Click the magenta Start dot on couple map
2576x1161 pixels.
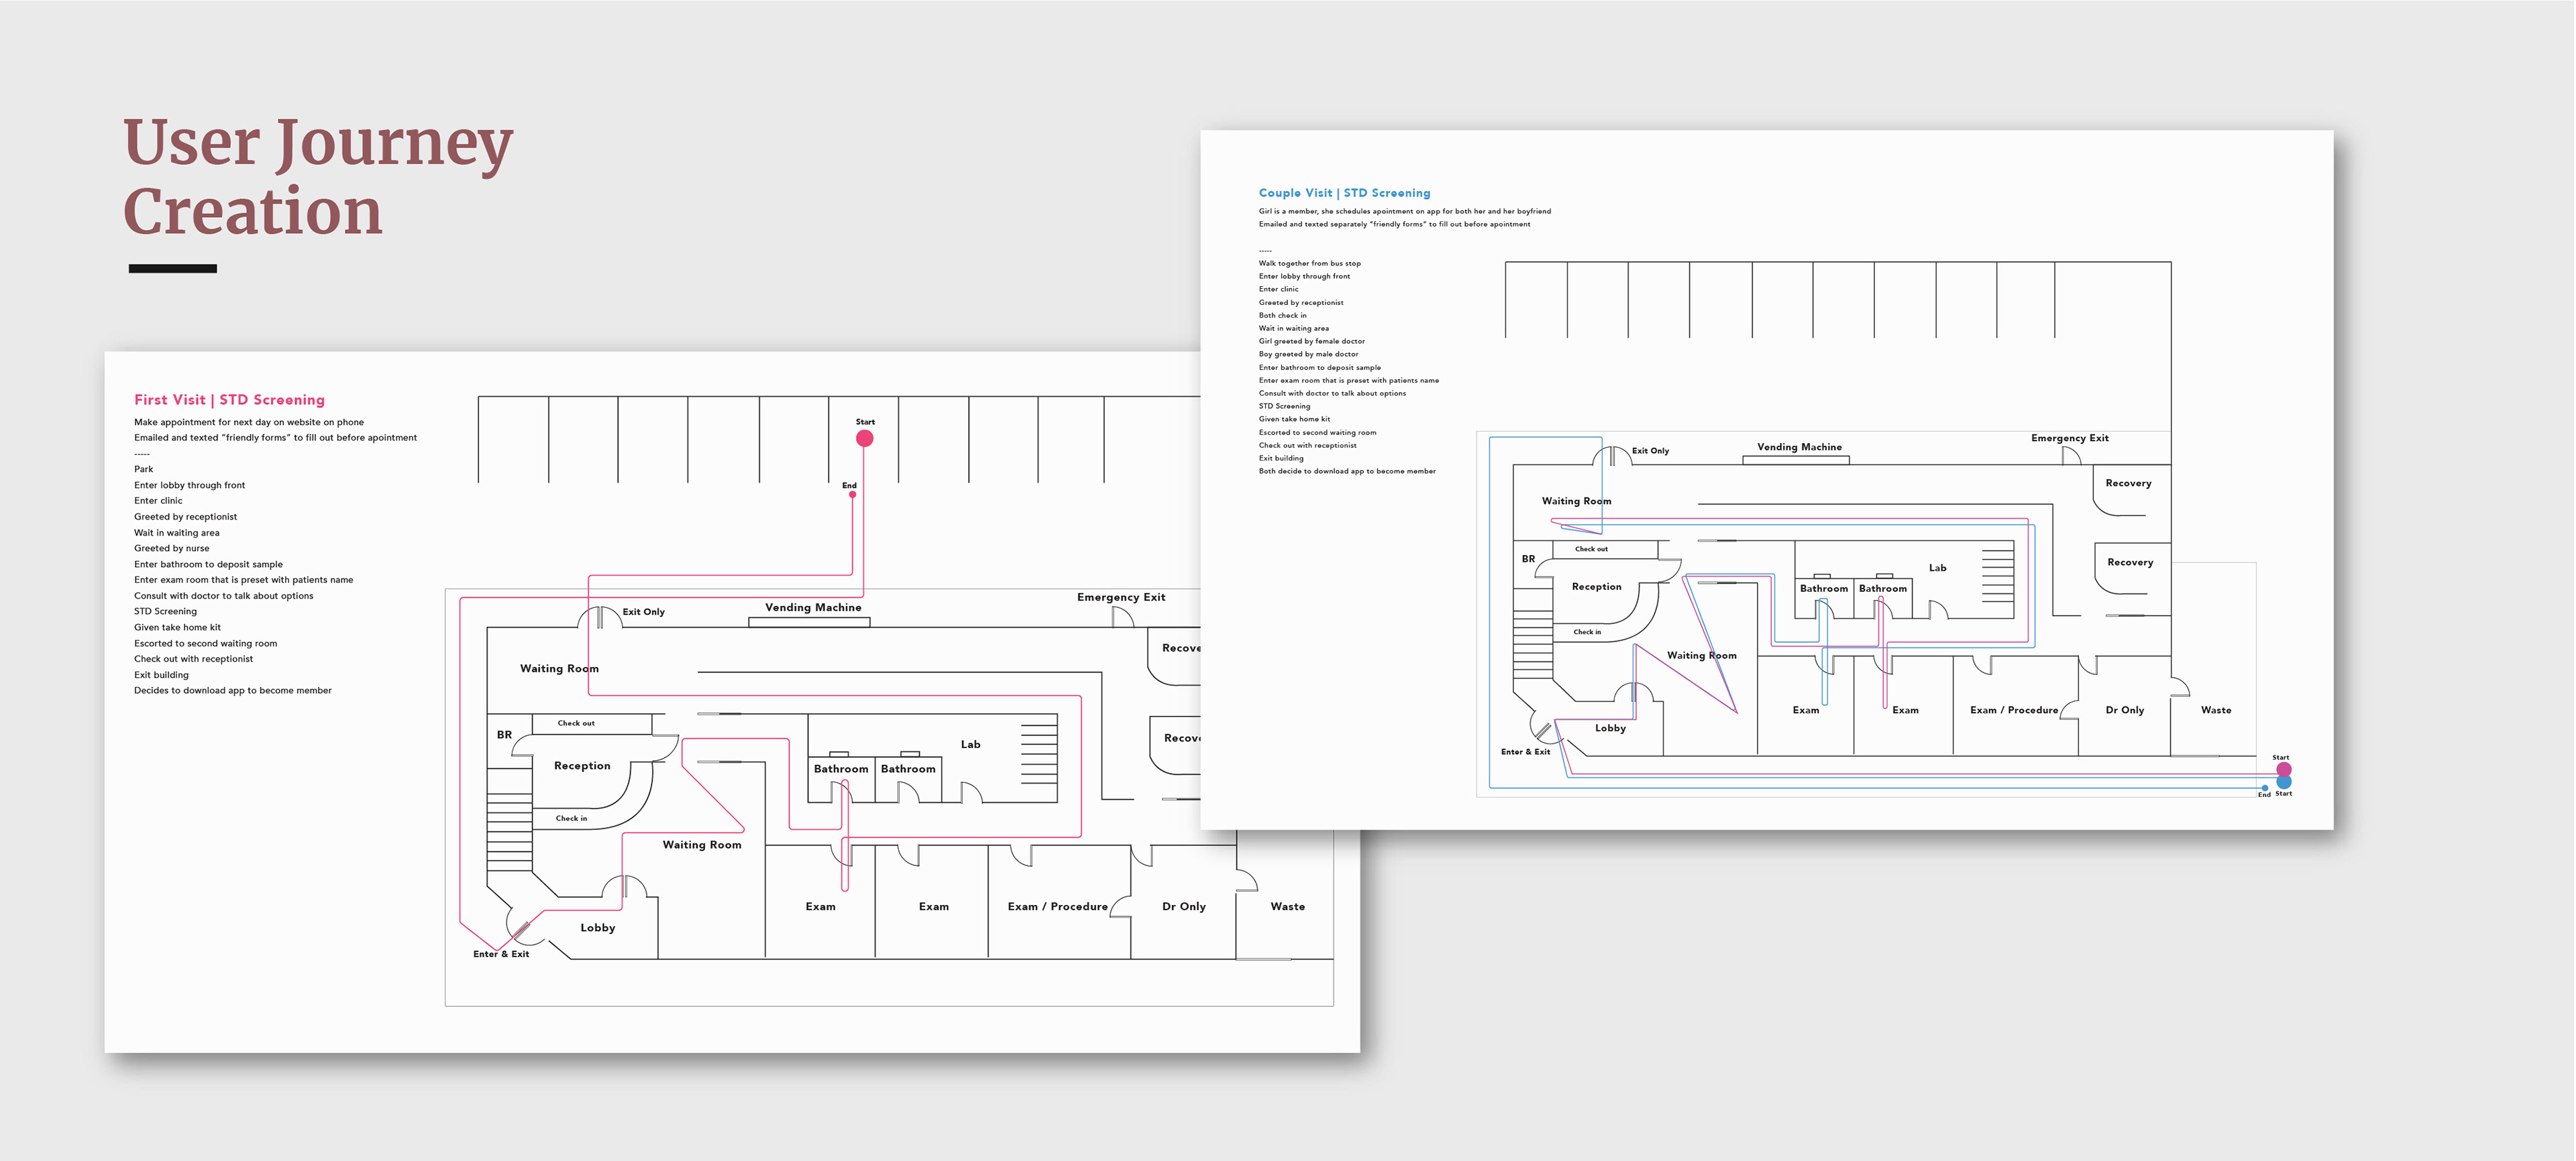[x=2284, y=770]
